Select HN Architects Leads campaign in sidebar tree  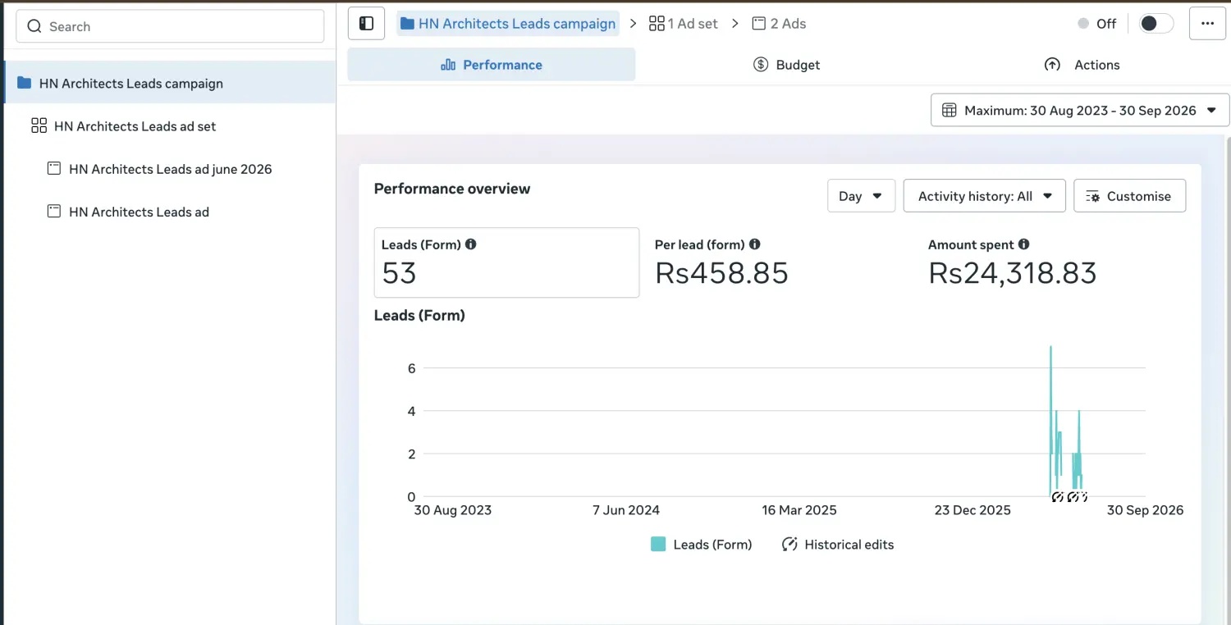(x=168, y=83)
